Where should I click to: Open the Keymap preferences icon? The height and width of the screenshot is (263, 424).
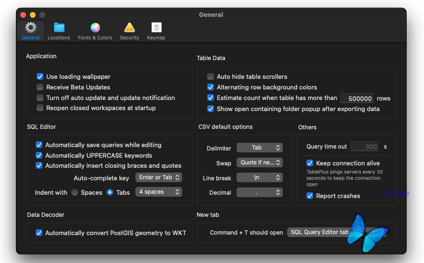[156, 28]
